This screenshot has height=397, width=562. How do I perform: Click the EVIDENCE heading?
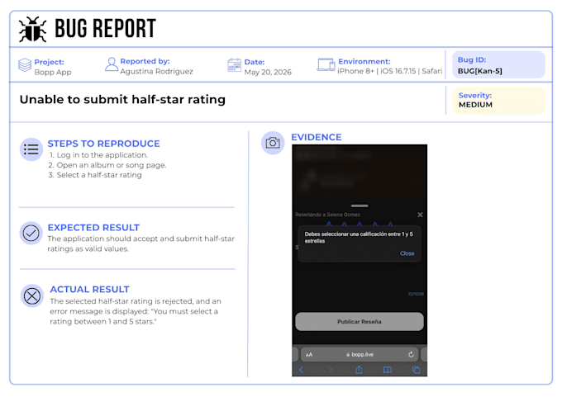pos(317,137)
